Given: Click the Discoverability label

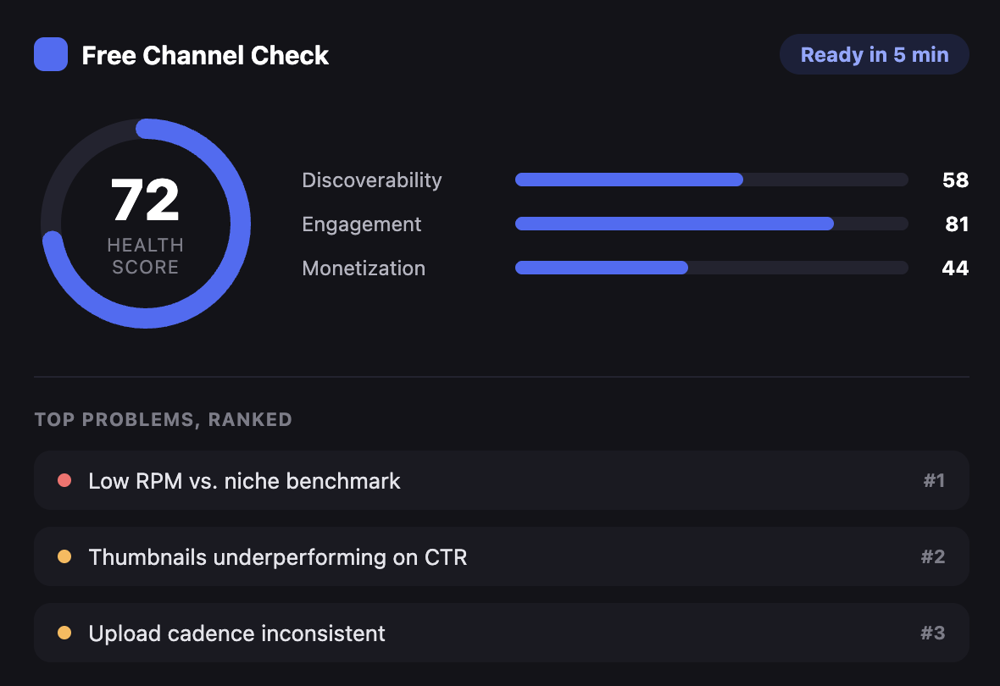Looking at the screenshot, I should tap(372, 180).
